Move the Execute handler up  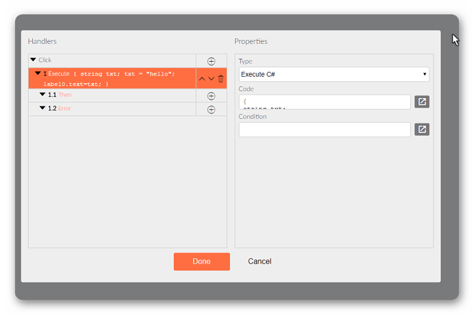click(x=202, y=79)
